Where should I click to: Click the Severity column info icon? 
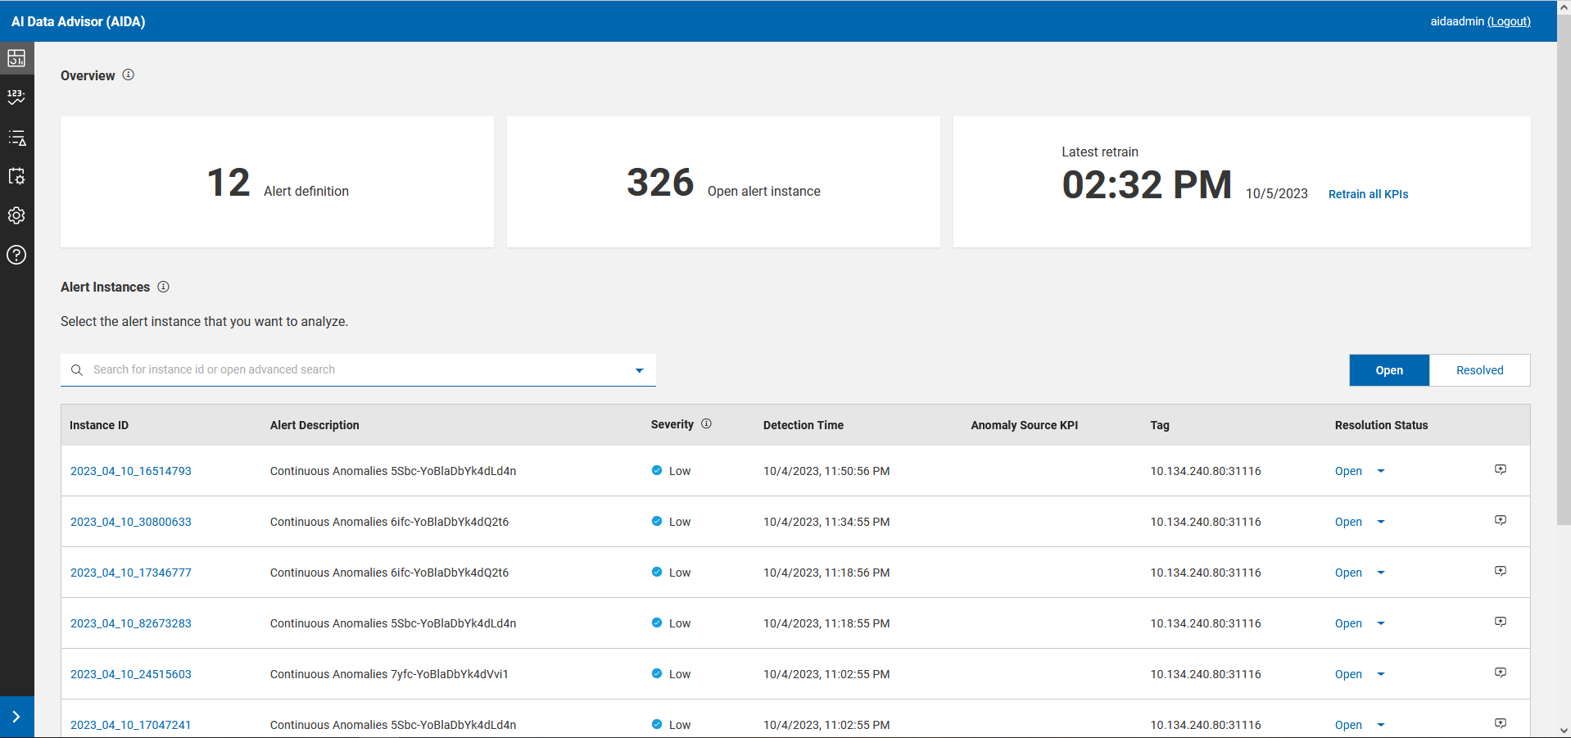pos(706,423)
